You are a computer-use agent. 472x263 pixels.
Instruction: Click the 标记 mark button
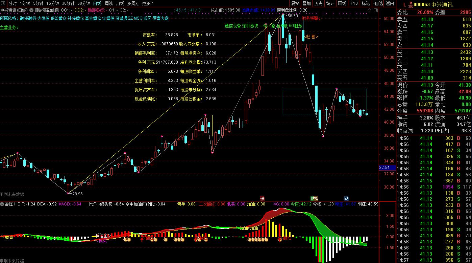[x=366, y=3]
